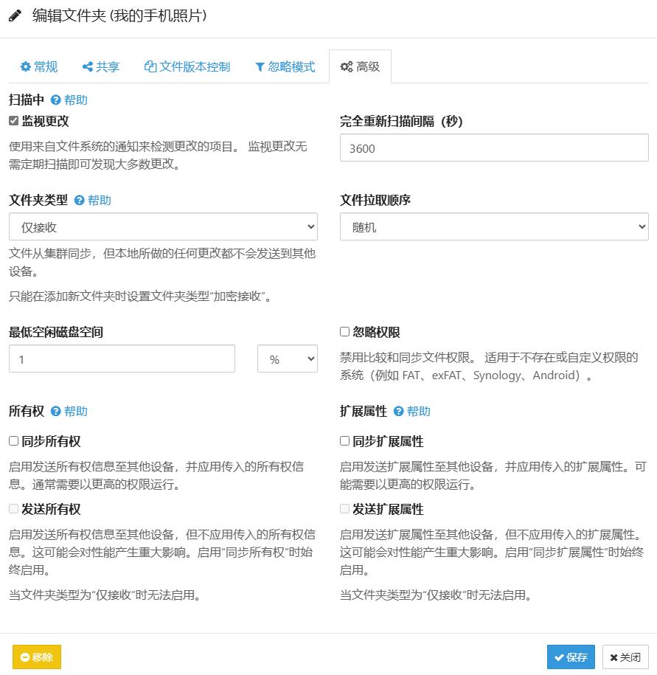657x675 pixels.
Task: Click the 完全重新扫描间隔 (秒) label
Action: tap(401, 121)
